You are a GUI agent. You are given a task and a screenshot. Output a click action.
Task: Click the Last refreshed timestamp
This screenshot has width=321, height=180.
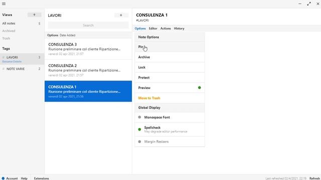[x=286, y=178]
